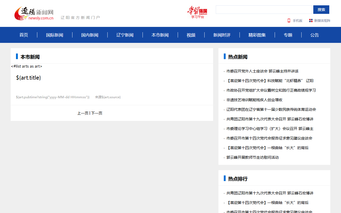This screenshot has height=213, width=341.
Task: Open 市委召开市第十四次党代会报告 article in 热点新闻
Action: pos(269,138)
